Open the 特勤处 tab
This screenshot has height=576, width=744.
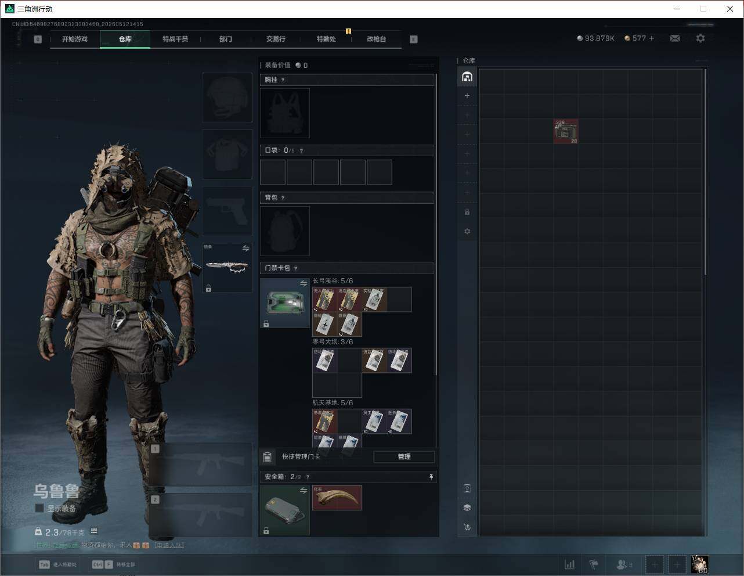326,39
